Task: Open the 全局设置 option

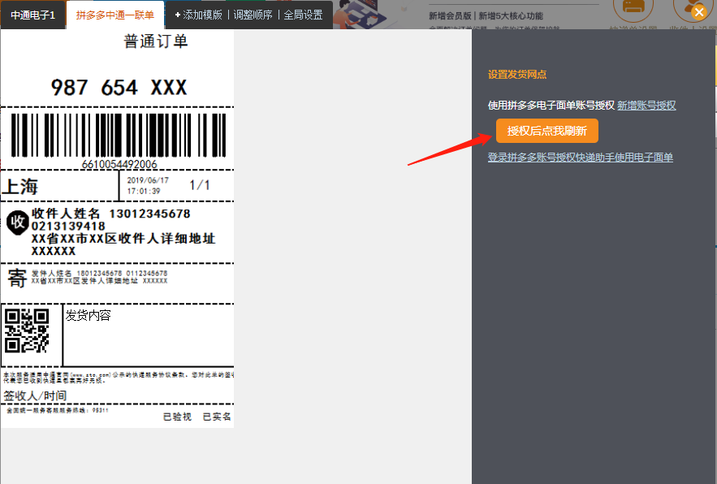Action: [303, 15]
